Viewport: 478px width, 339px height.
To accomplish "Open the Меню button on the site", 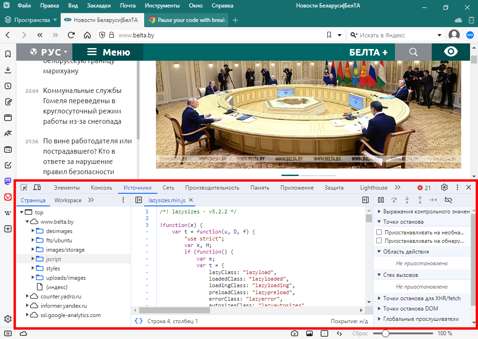I will pos(108,52).
